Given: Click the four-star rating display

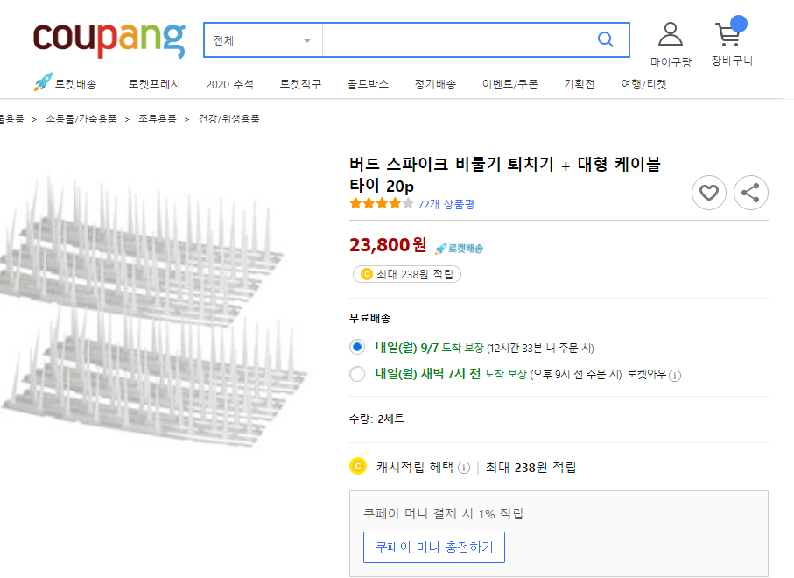Looking at the screenshot, I should 381,204.
